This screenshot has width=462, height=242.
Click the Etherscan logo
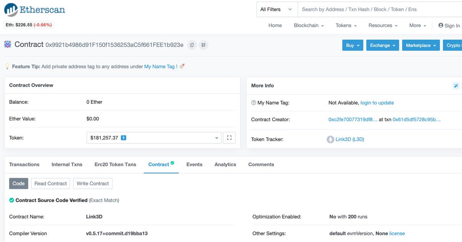[x=34, y=9]
